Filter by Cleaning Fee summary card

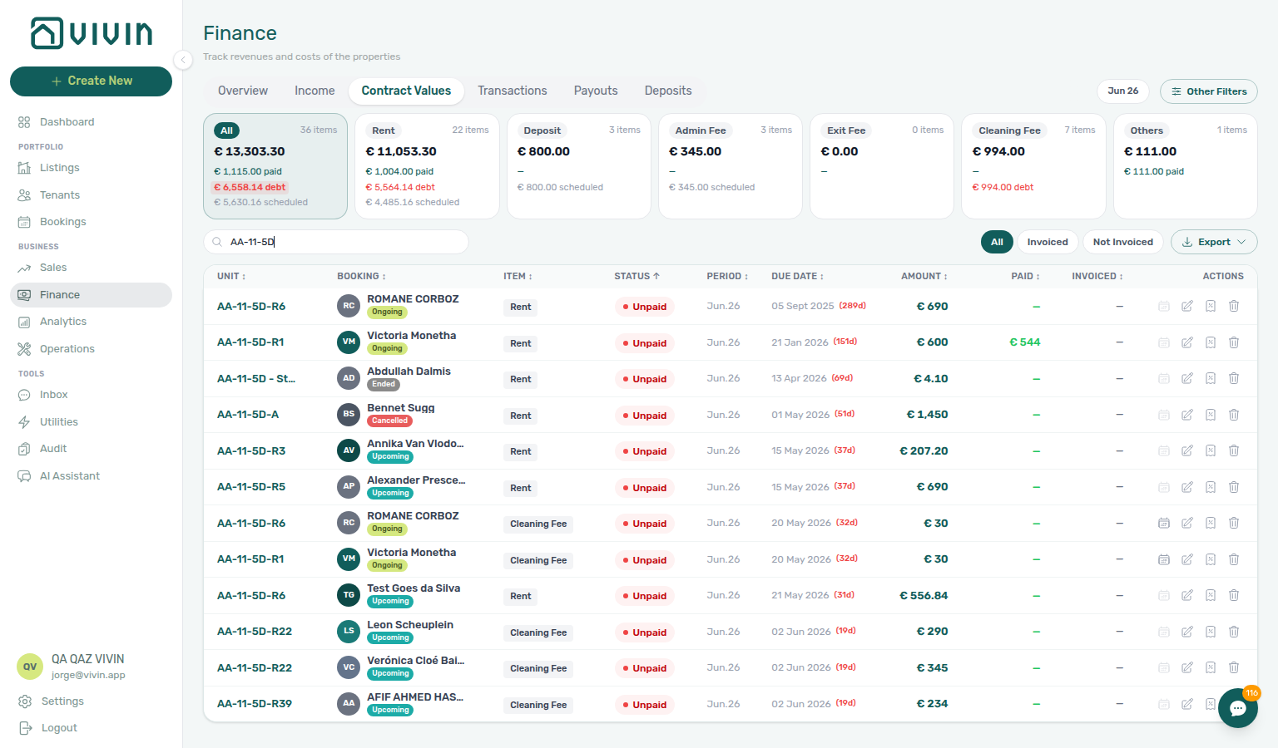pos(1033,166)
